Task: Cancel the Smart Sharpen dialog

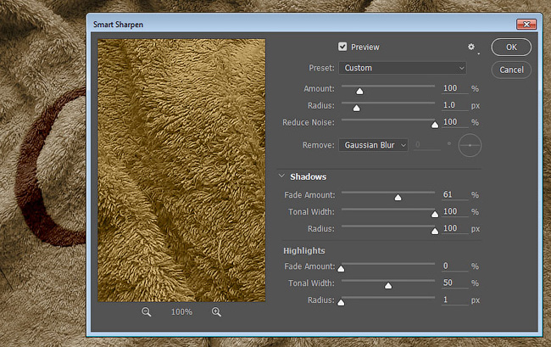Action: click(511, 70)
